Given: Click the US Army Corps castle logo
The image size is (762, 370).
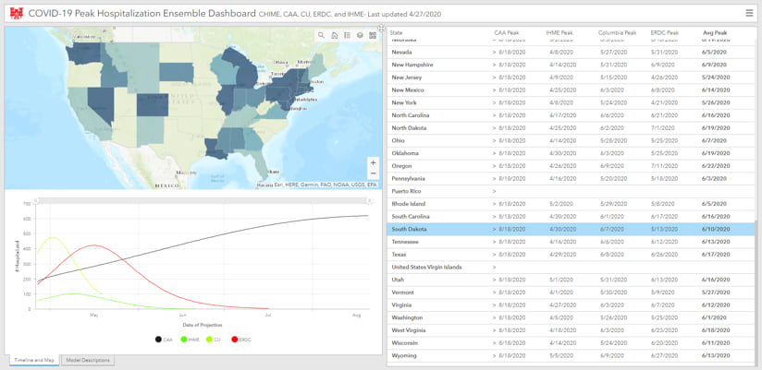Looking at the screenshot, I should point(17,13).
